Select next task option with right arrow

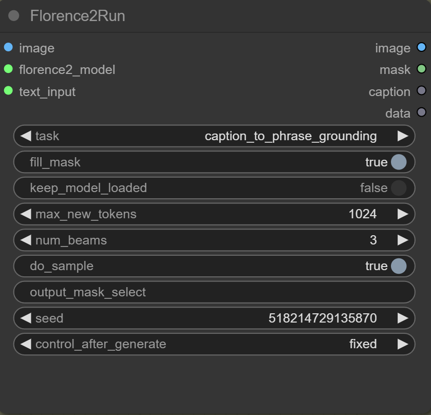coord(403,136)
